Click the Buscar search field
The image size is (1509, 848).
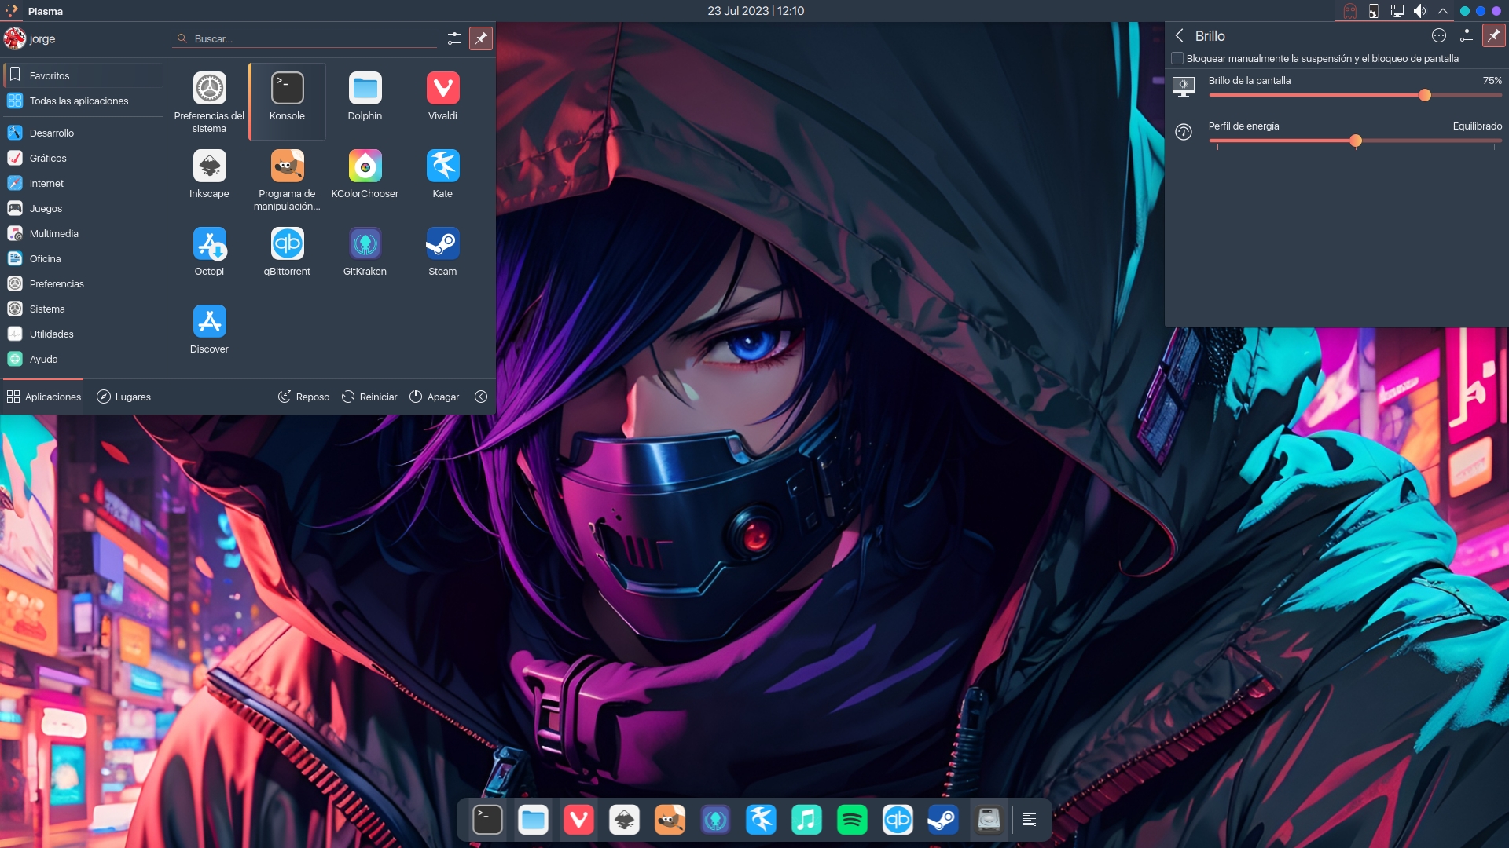pos(305,38)
